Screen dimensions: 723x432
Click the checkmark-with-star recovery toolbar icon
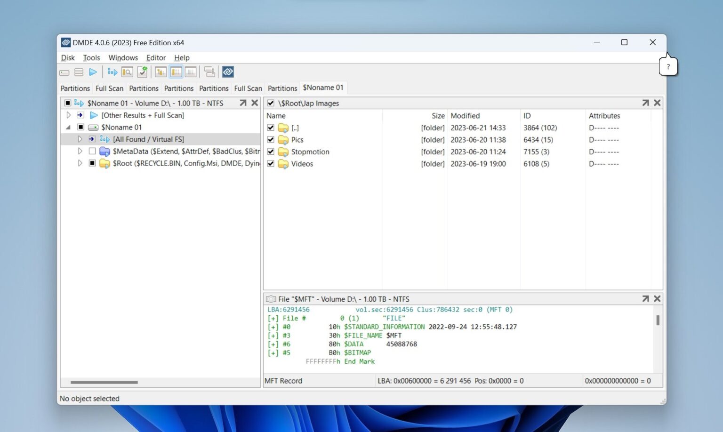point(142,72)
